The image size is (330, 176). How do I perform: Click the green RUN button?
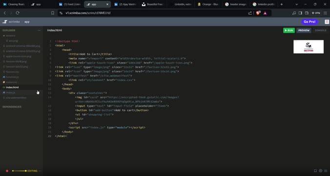[x=289, y=30]
